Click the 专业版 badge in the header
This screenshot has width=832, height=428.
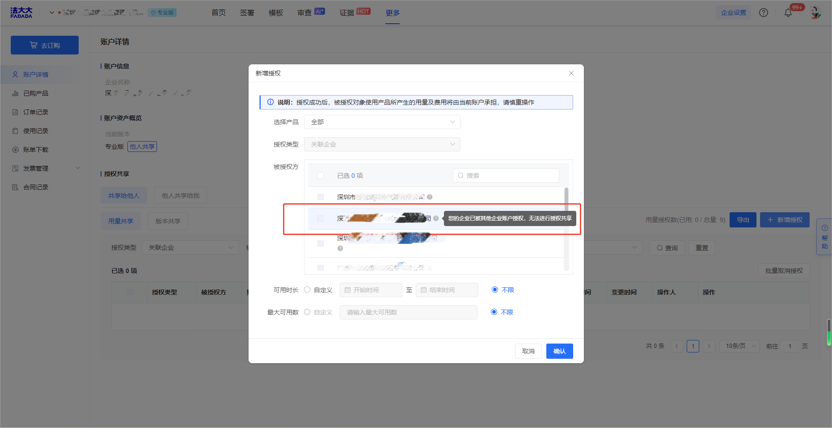[x=162, y=13]
